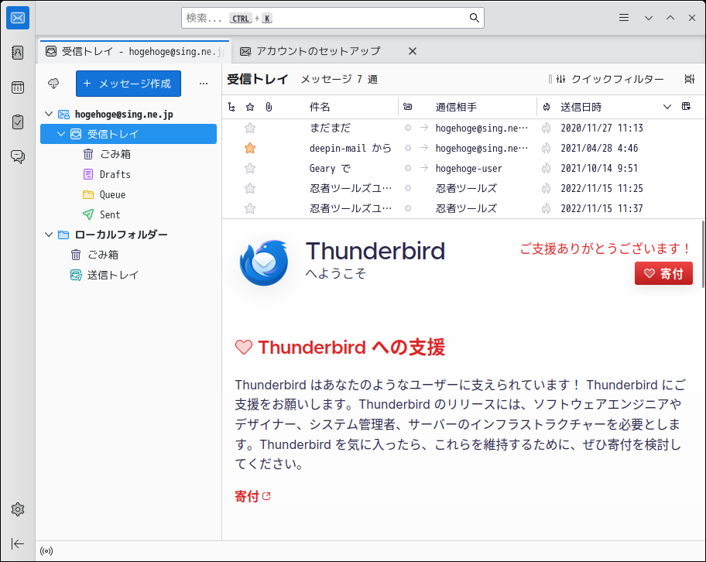Unstar the deepin-mail から message
The height and width of the screenshot is (562, 706).
point(250,148)
